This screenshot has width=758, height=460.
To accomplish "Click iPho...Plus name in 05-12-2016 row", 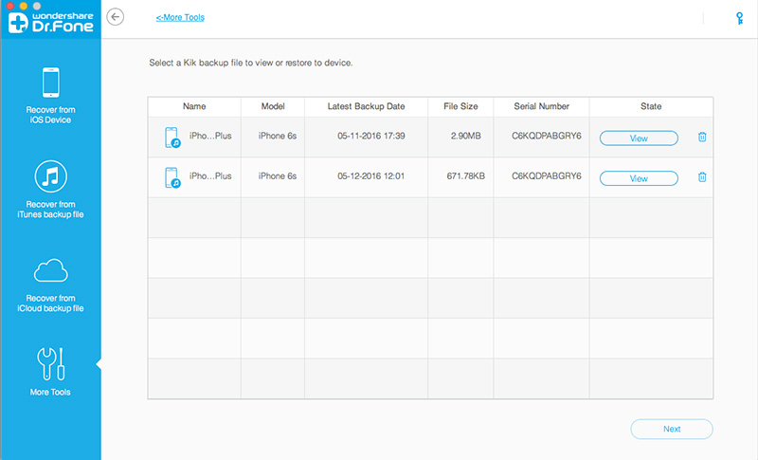I will (210, 176).
